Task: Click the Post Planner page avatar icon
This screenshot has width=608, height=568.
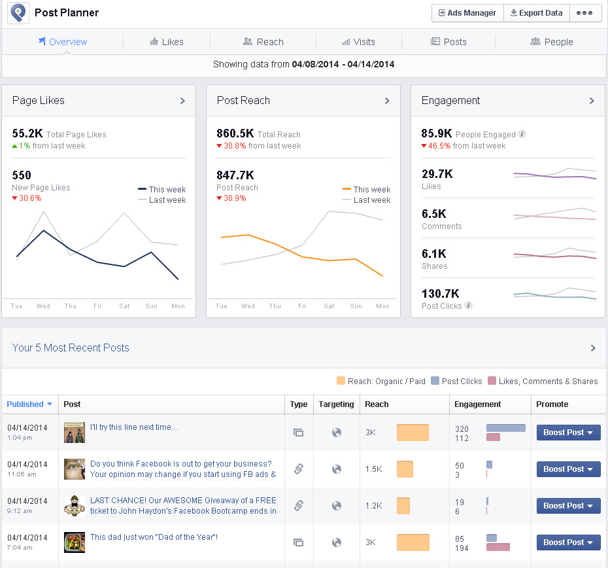Action: 18,12
